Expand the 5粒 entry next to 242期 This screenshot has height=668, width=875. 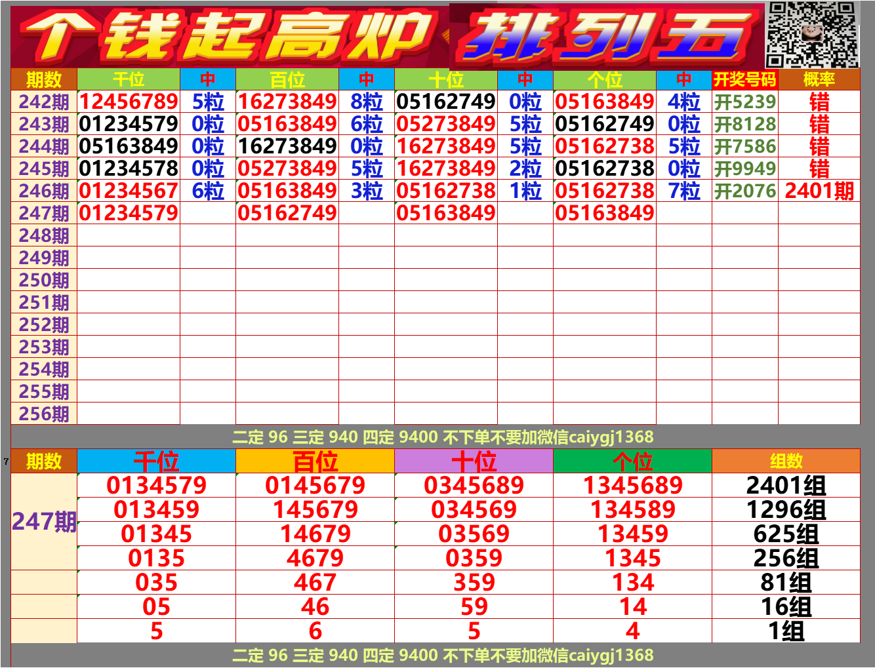tap(209, 102)
